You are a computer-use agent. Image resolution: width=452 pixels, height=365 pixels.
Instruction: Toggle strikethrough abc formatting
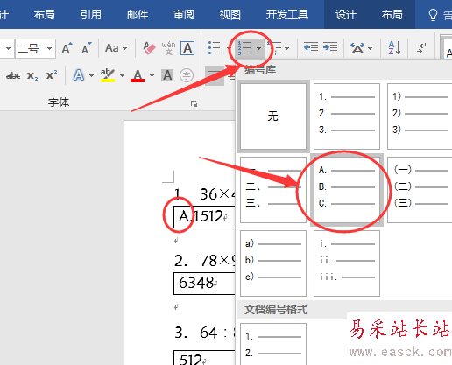[13, 76]
